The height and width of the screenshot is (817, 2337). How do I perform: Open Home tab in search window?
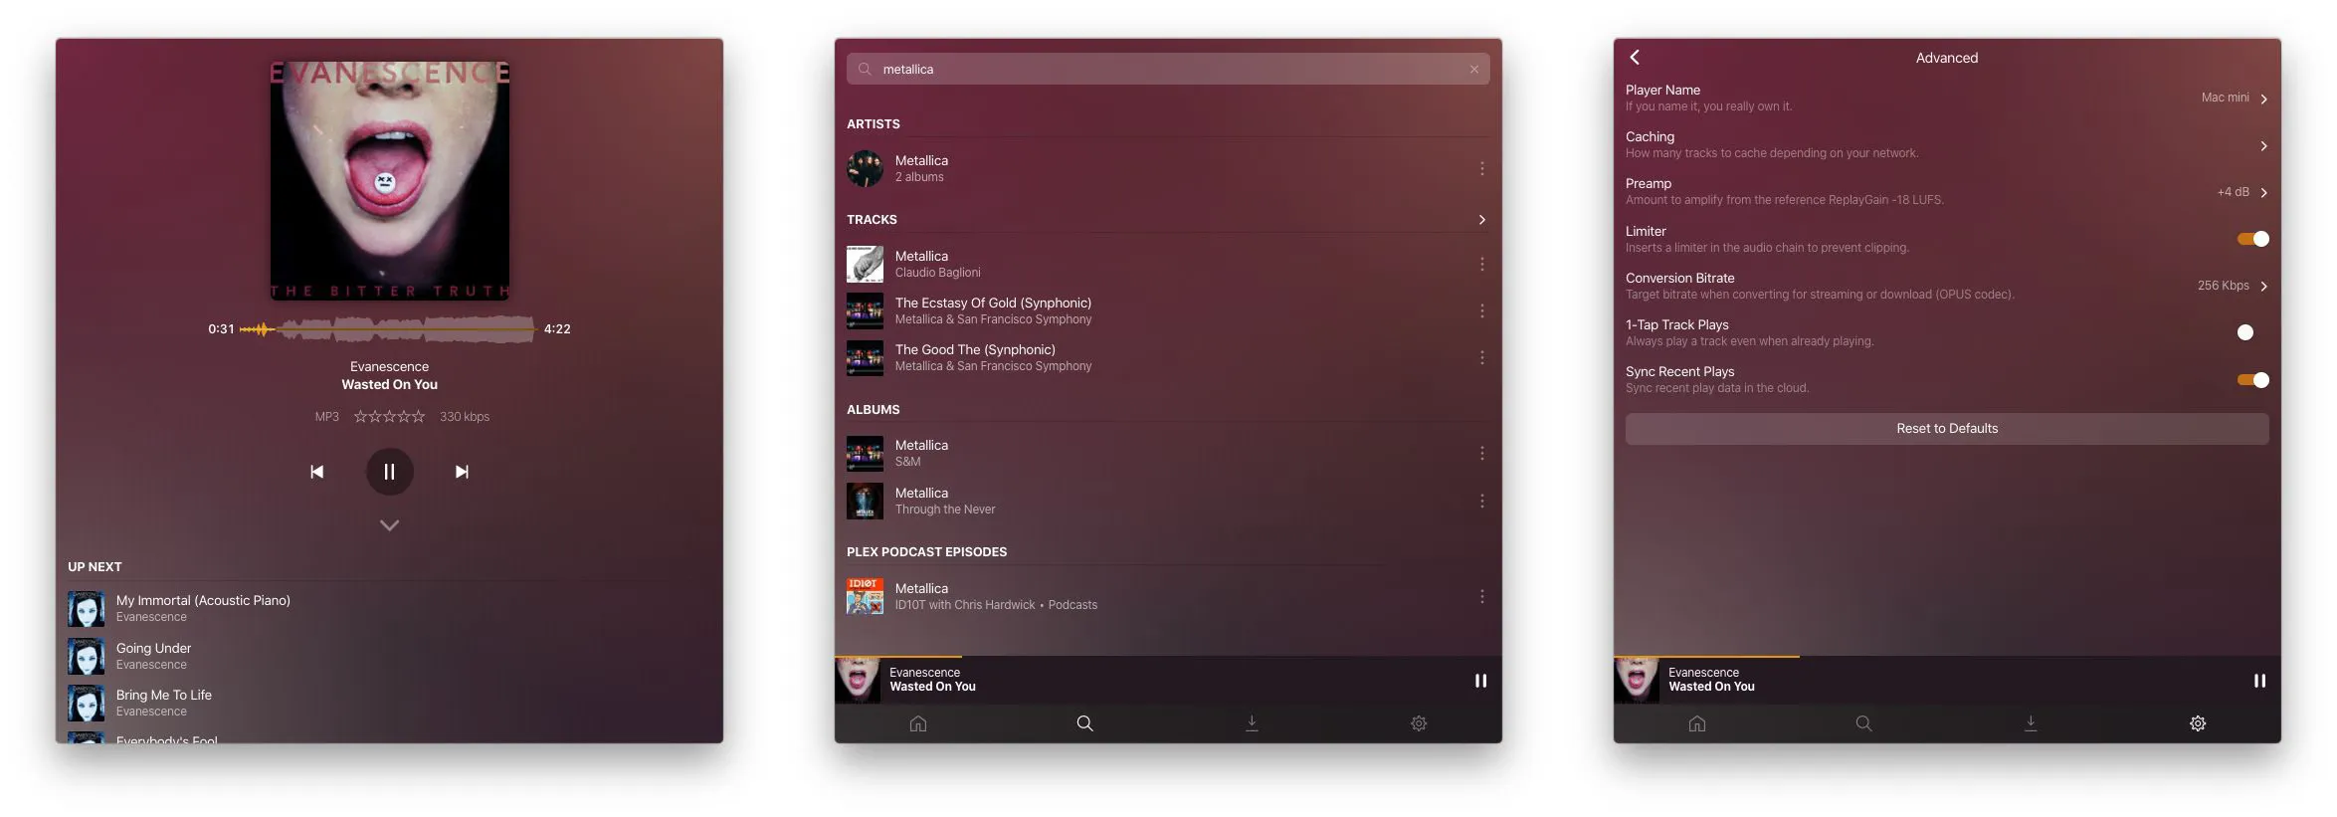[917, 723]
